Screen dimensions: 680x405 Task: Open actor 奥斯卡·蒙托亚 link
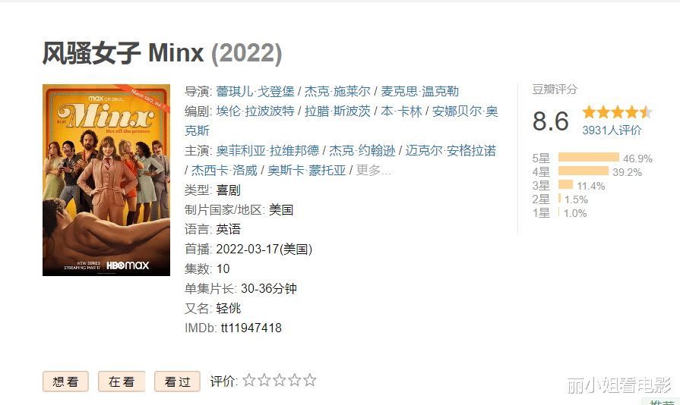click(307, 171)
